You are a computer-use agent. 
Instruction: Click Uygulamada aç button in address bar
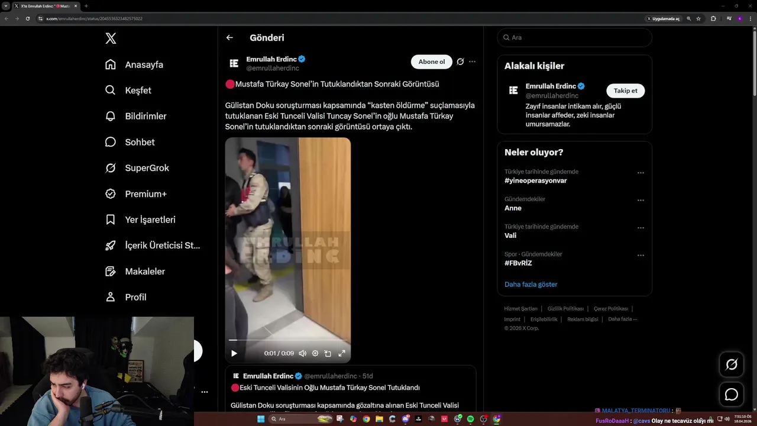pos(664,18)
